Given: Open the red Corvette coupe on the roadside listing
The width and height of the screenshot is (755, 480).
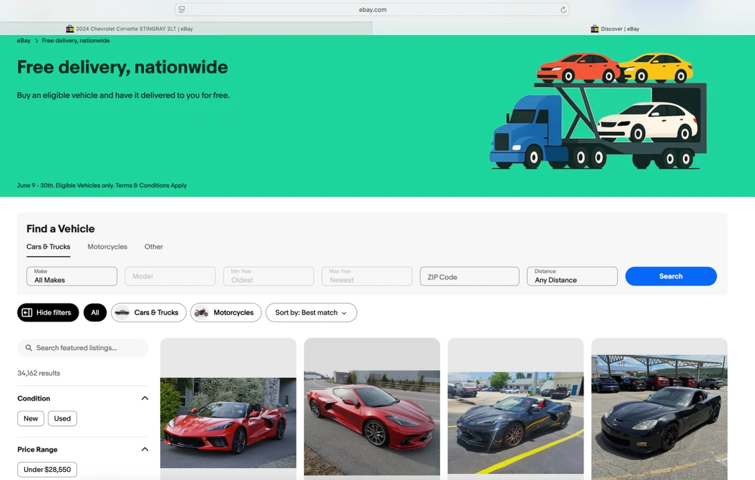Looking at the screenshot, I should click(371, 409).
